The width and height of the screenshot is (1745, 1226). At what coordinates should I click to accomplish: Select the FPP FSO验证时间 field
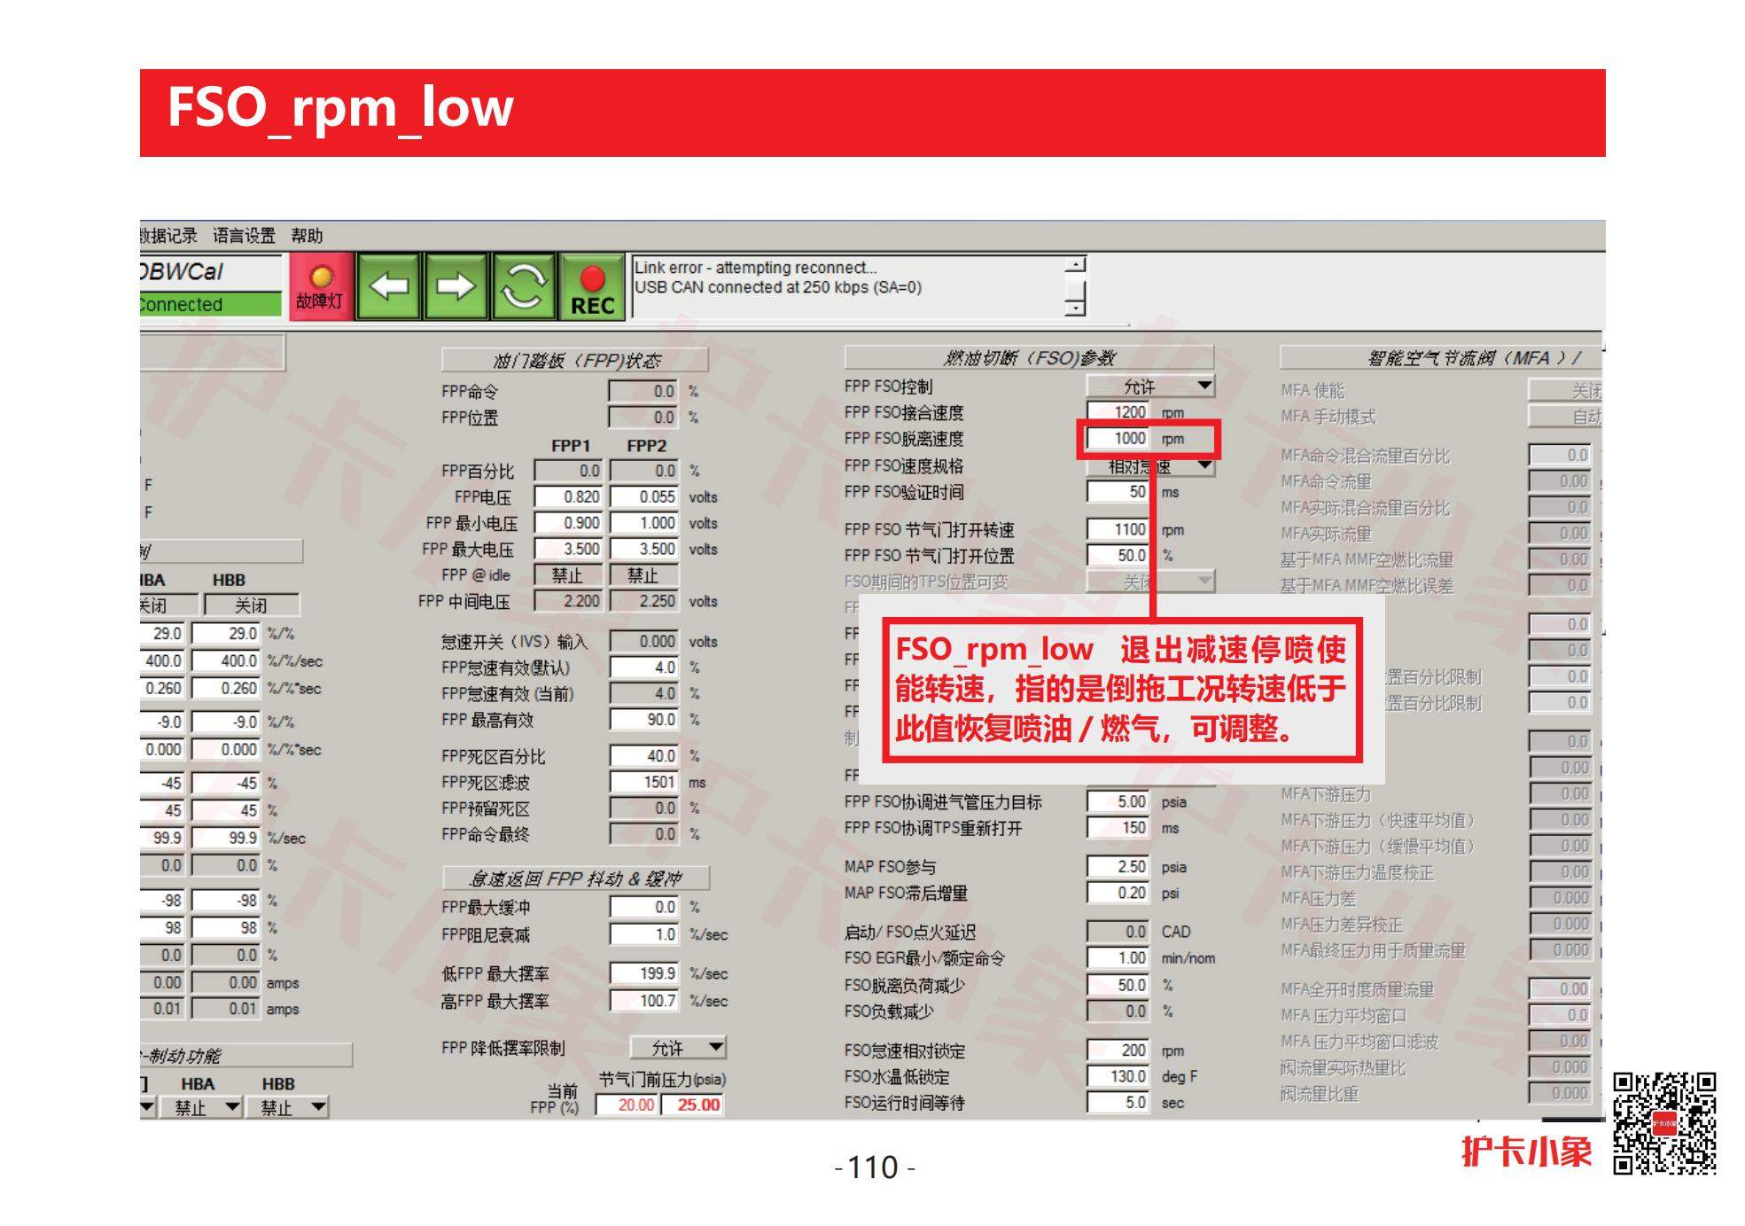click(1118, 491)
